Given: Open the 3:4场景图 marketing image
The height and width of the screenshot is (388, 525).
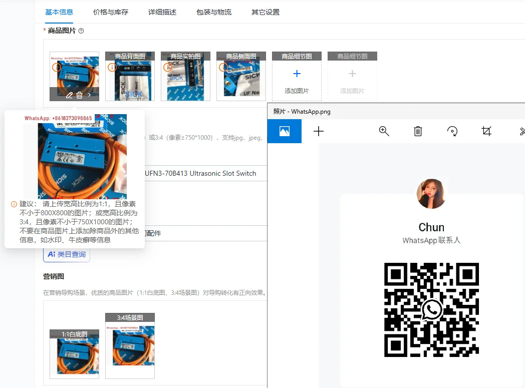Looking at the screenshot, I should click(x=130, y=346).
